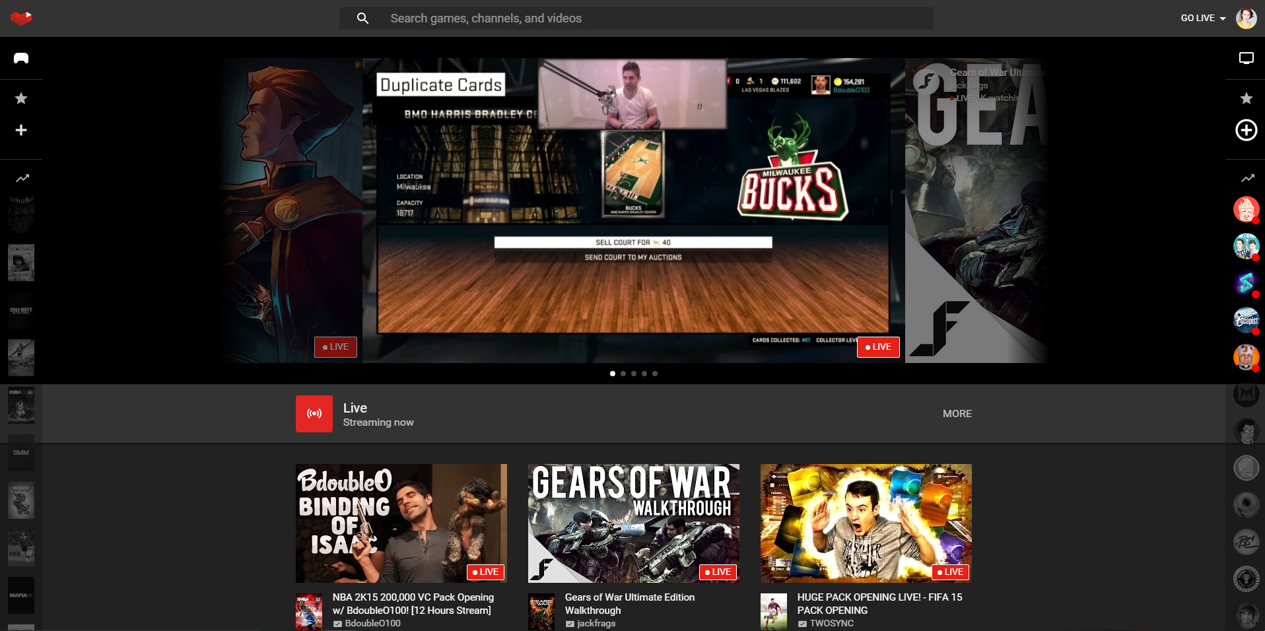Open the two-guys duo channel avatar
The width and height of the screenshot is (1265, 631).
[x=1246, y=247]
